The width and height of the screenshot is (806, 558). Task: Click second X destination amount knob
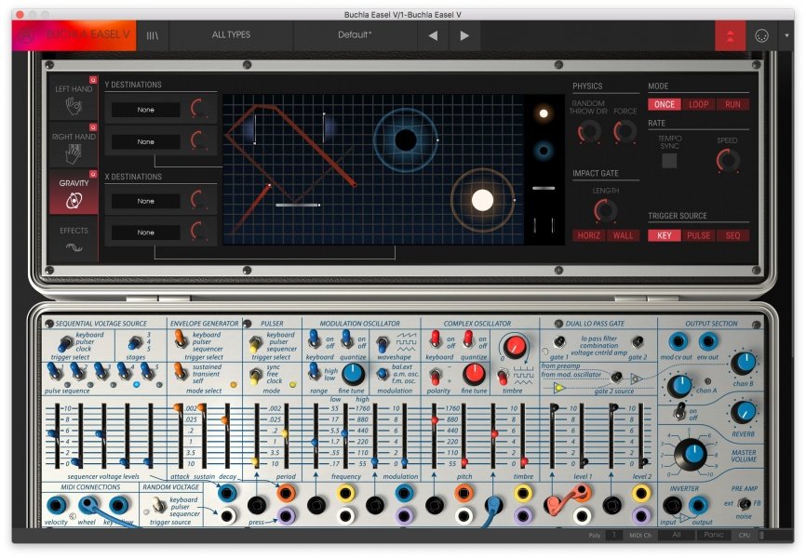199,232
